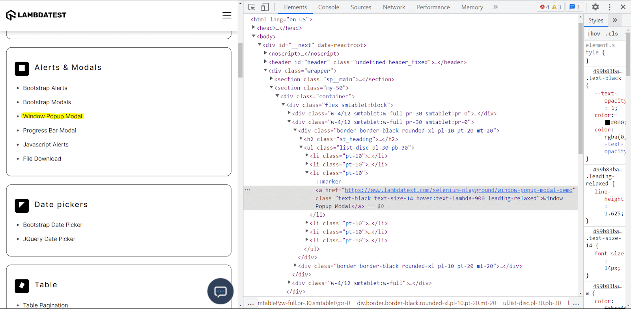The image size is (631, 309).
Task: Toggle the device toolbar icon
Action: click(x=265, y=7)
